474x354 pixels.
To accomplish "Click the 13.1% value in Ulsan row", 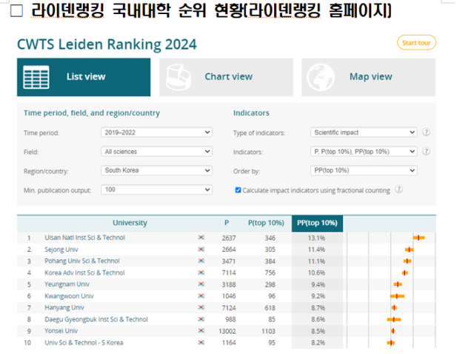I will [316, 238].
